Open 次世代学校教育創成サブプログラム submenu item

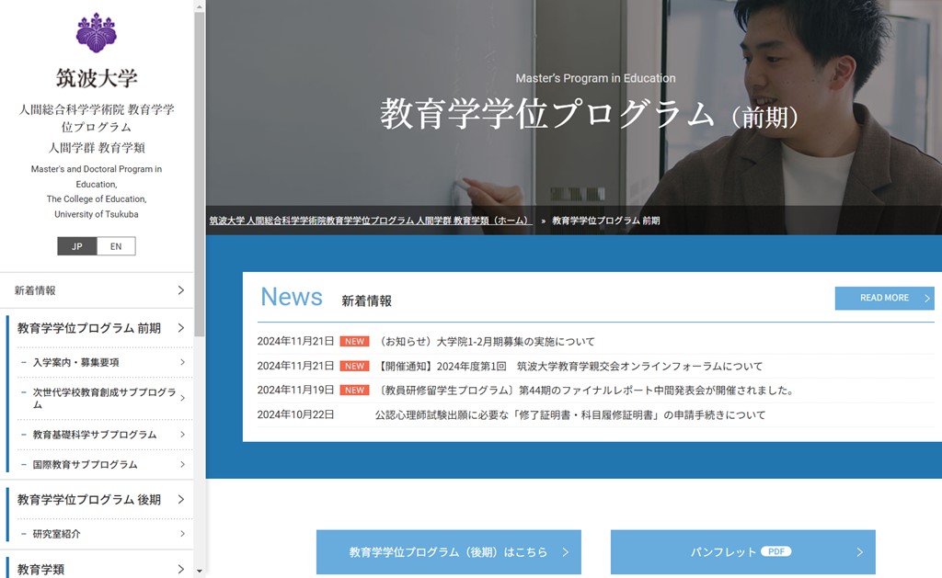[x=105, y=399]
